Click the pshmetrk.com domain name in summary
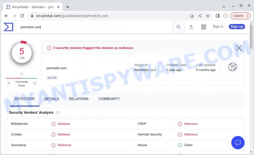254x155 pixels. (56, 68)
